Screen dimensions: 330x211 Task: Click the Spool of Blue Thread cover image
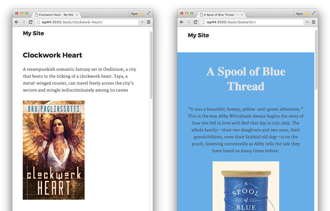[x=246, y=186]
